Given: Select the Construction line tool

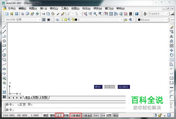Looking at the screenshot, I should click(4, 32).
